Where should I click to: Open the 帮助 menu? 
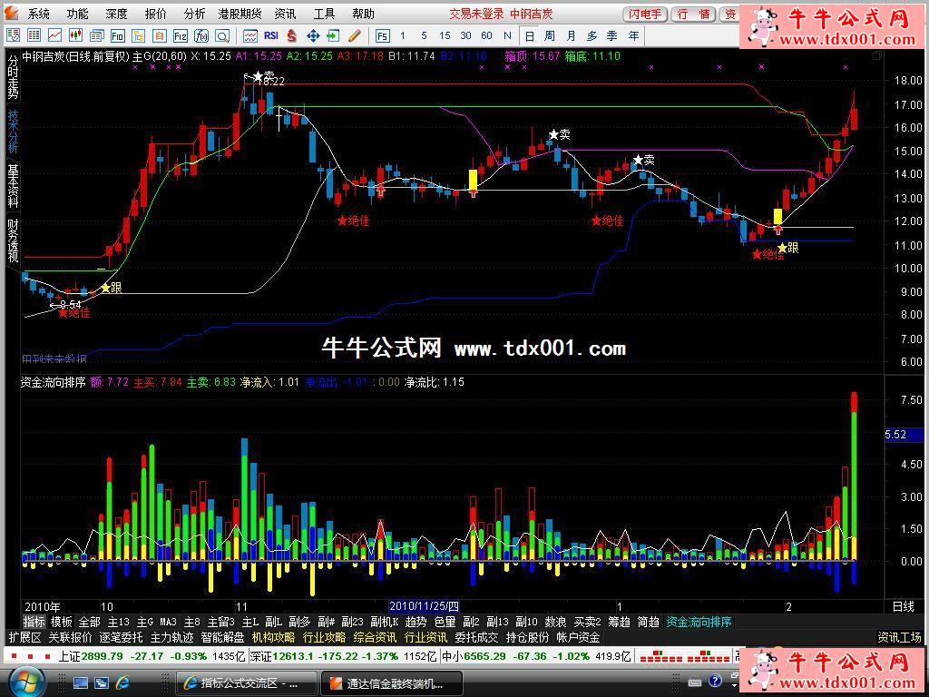point(363,13)
